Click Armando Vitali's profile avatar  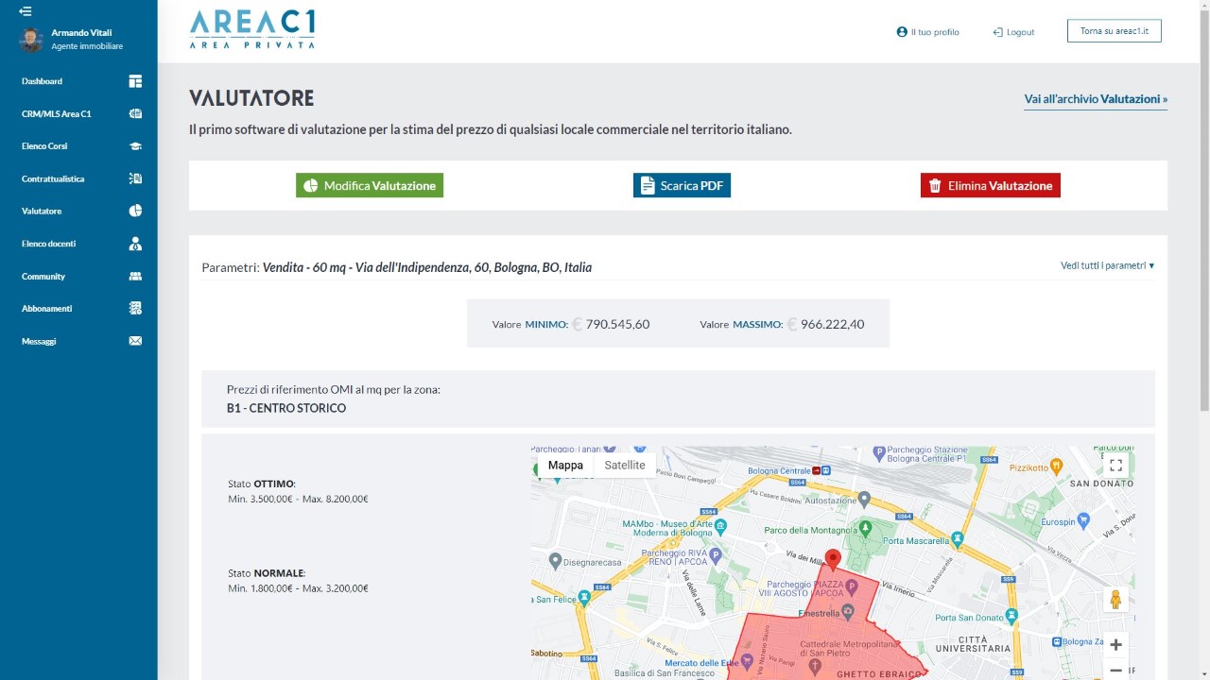[31, 39]
